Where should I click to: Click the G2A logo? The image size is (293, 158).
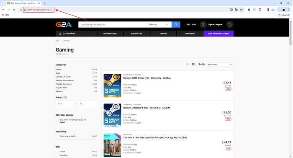click(x=64, y=25)
